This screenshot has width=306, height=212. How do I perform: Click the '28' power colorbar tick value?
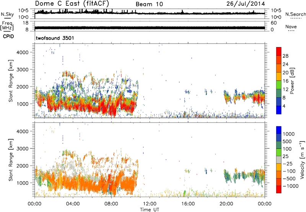tap(285, 56)
